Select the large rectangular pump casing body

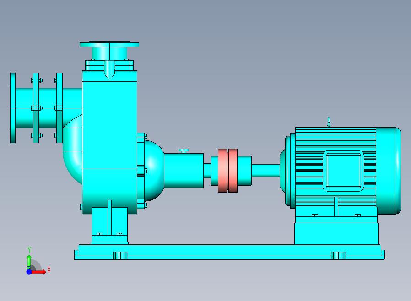[x=109, y=142]
